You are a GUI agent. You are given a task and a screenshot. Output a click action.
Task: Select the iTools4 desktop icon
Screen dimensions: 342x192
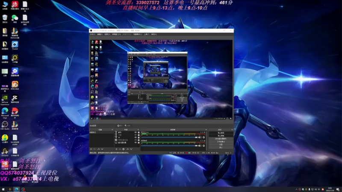click(x=15, y=45)
